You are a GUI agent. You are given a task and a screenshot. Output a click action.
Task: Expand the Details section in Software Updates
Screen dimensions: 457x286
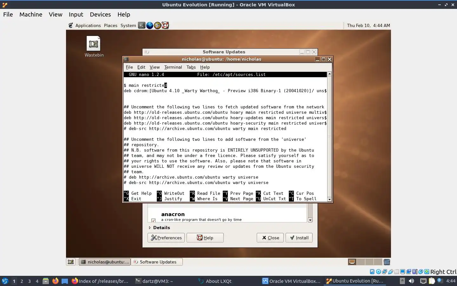pos(159,228)
